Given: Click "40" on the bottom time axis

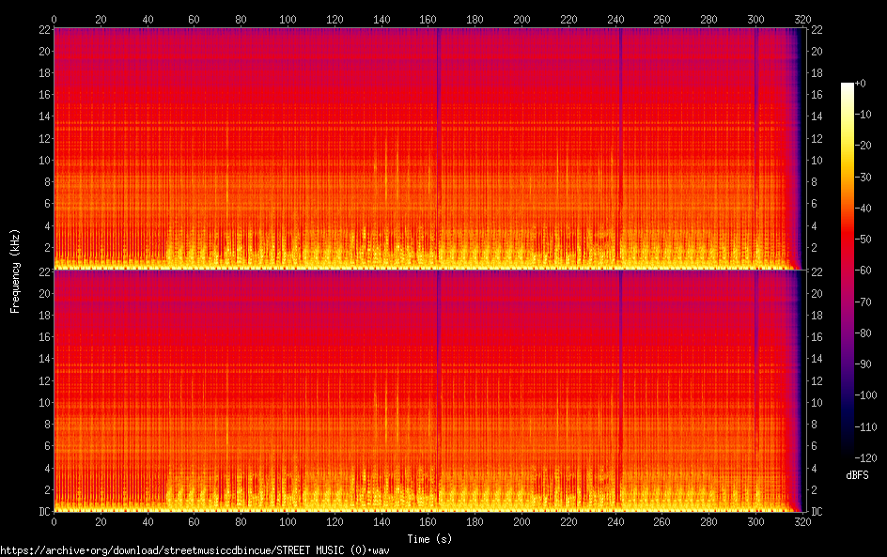Looking at the screenshot, I should click(x=148, y=522).
